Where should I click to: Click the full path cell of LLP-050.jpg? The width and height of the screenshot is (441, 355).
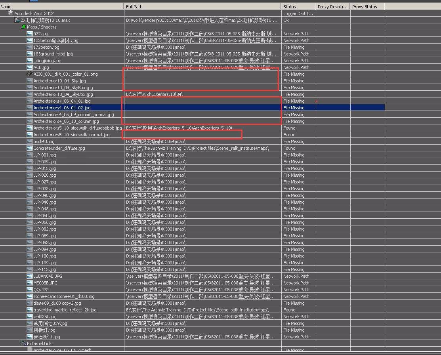pos(156,216)
